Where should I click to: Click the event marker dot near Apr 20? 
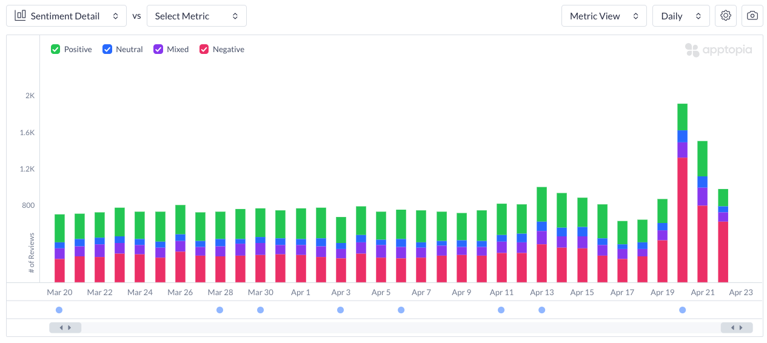pos(682,310)
